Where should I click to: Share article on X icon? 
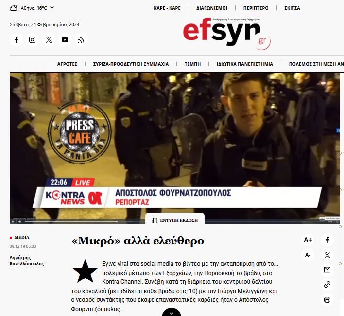[x=327, y=255]
